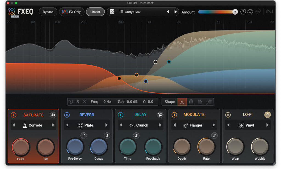The height and width of the screenshot is (169, 281).
Task: Toggle the Limiter
Action: (x=95, y=12)
